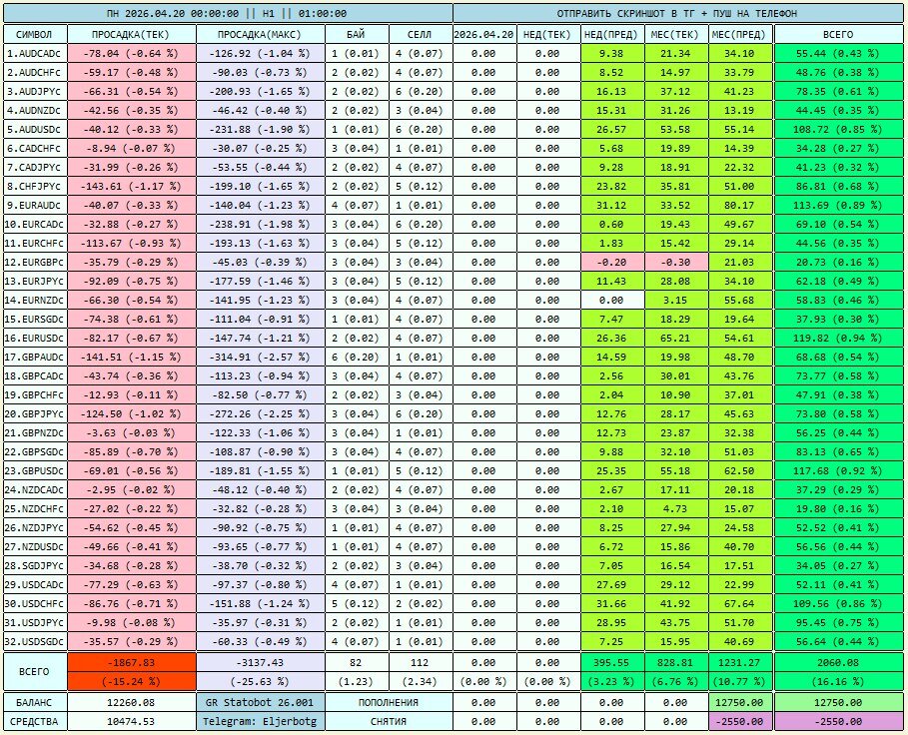Click the БАЙ column header
908x735 pixels.
(357, 34)
